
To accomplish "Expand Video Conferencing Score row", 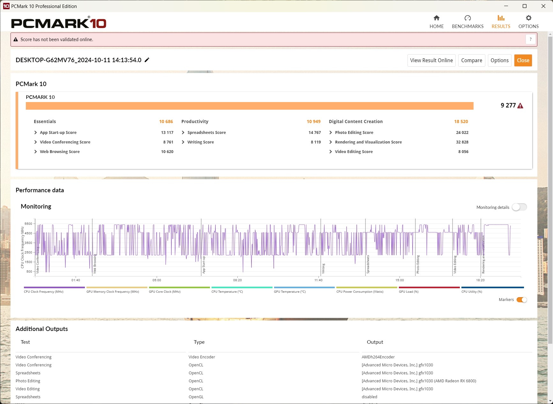I will pos(35,142).
